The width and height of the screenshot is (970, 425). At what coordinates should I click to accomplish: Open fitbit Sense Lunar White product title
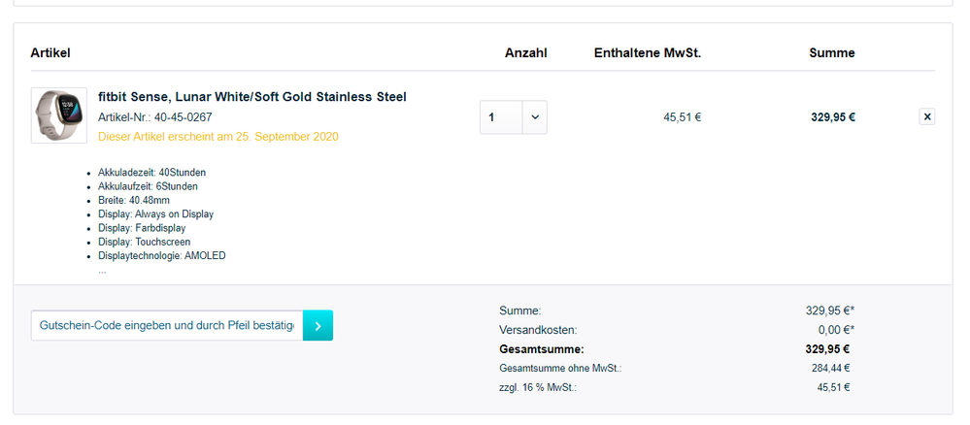(x=252, y=97)
